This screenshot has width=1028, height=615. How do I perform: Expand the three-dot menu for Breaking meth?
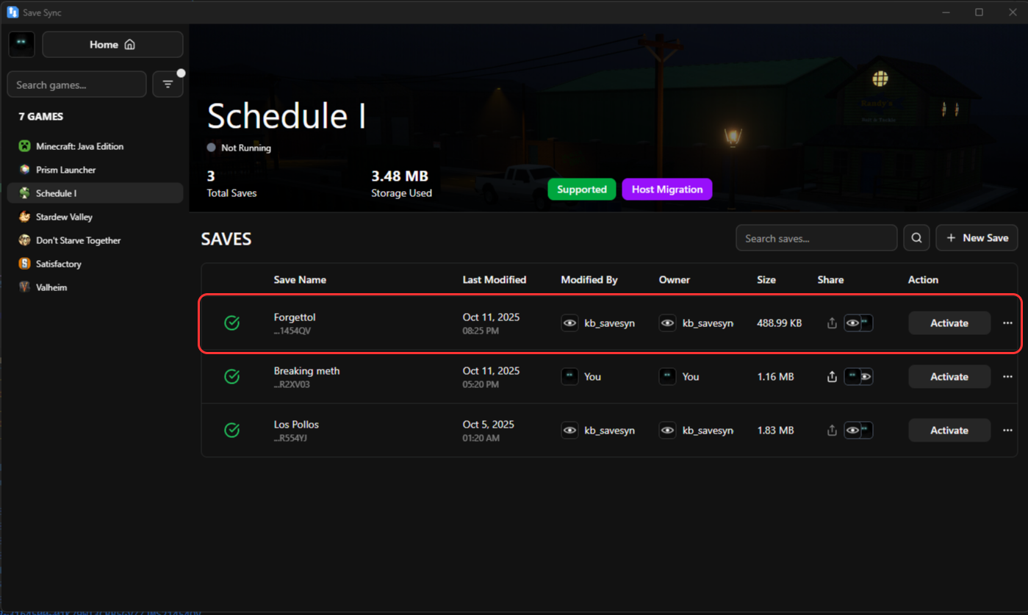click(x=1007, y=377)
